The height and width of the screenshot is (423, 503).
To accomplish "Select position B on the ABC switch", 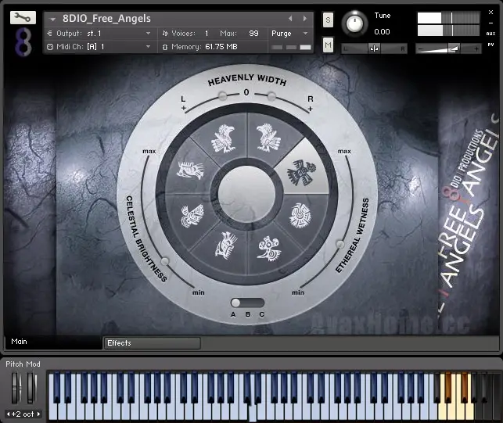I will (248, 314).
